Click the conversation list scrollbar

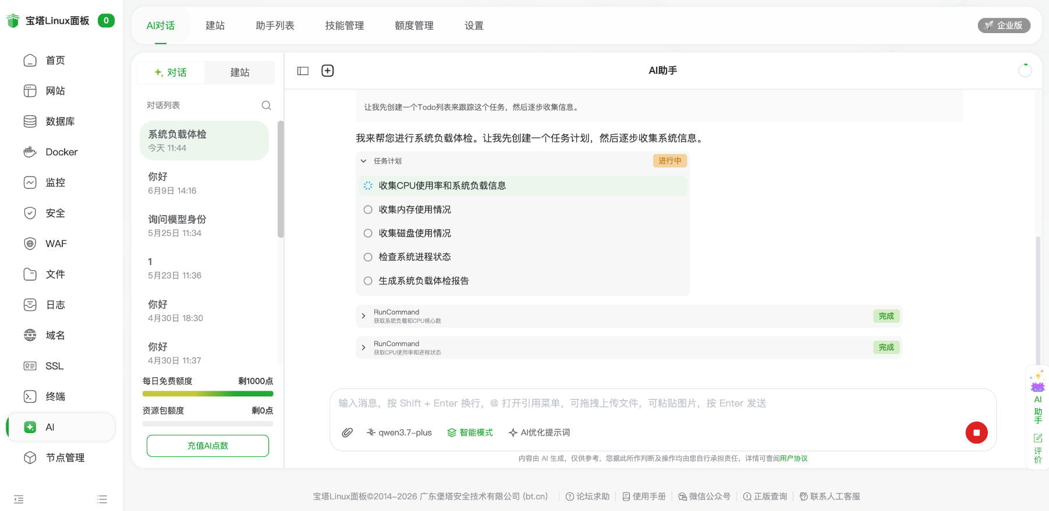(281, 179)
